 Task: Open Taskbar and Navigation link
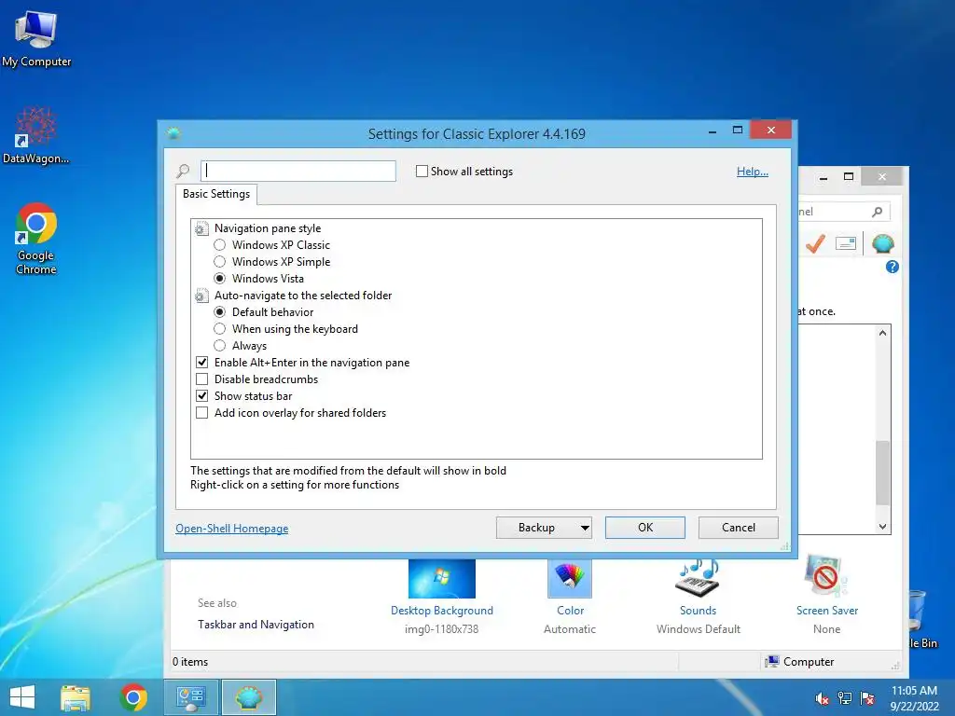(x=256, y=624)
